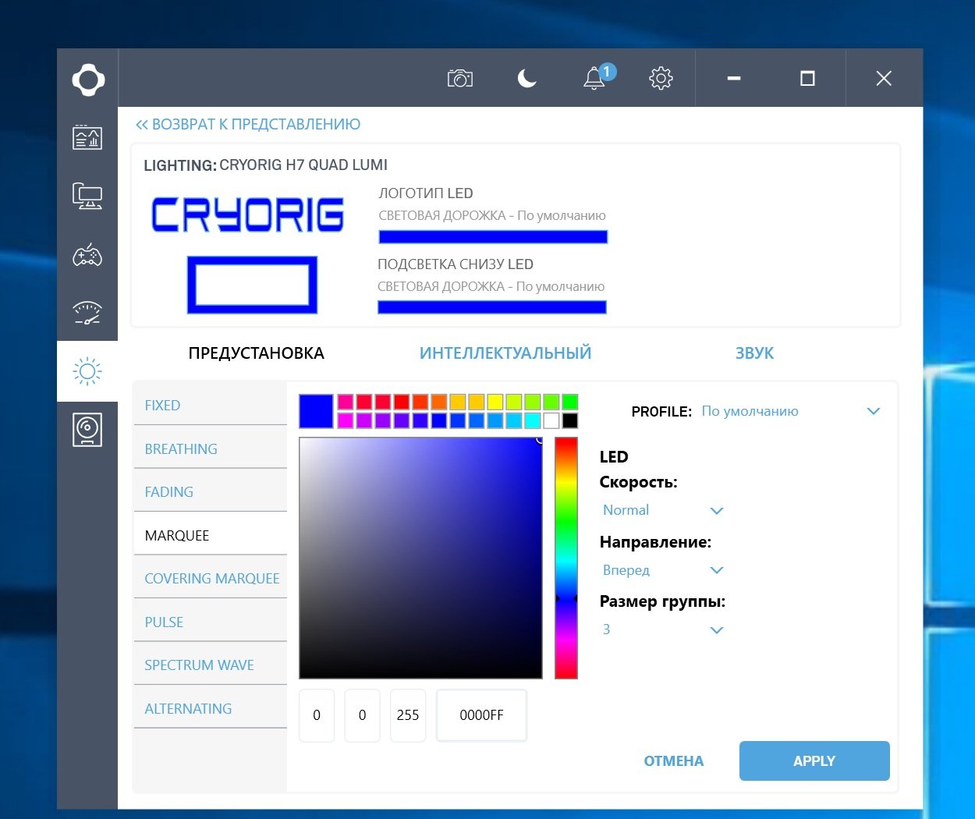Open the Размер группы dropdown showing 3
The image size is (975, 819).
pos(663,629)
